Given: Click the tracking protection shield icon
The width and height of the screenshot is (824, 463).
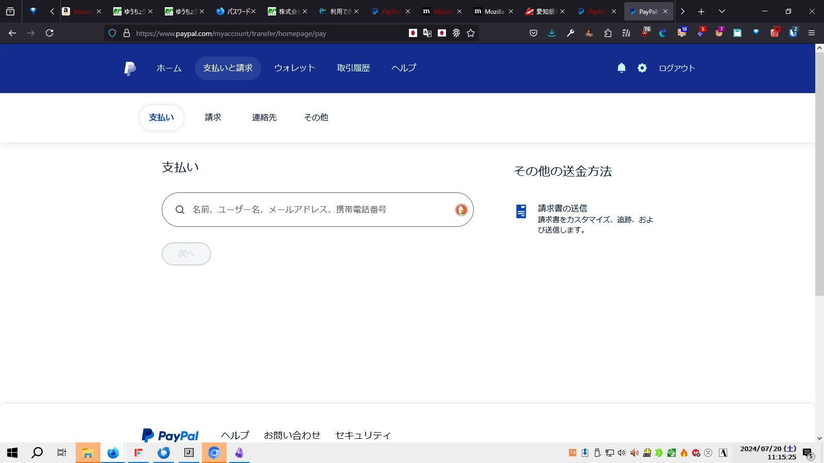Looking at the screenshot, I should [112, 33].
